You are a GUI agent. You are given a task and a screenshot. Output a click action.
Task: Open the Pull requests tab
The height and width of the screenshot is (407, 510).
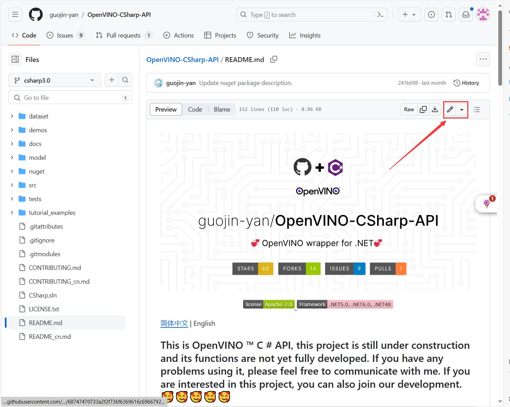click(124, 35)
